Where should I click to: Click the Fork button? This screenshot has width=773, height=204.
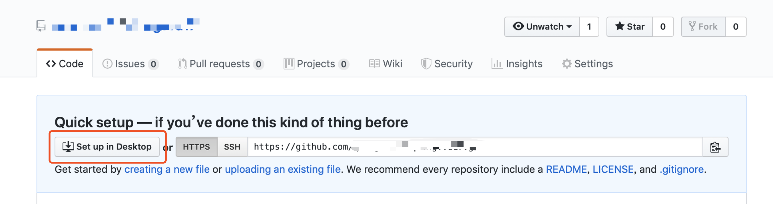[703, 27]
